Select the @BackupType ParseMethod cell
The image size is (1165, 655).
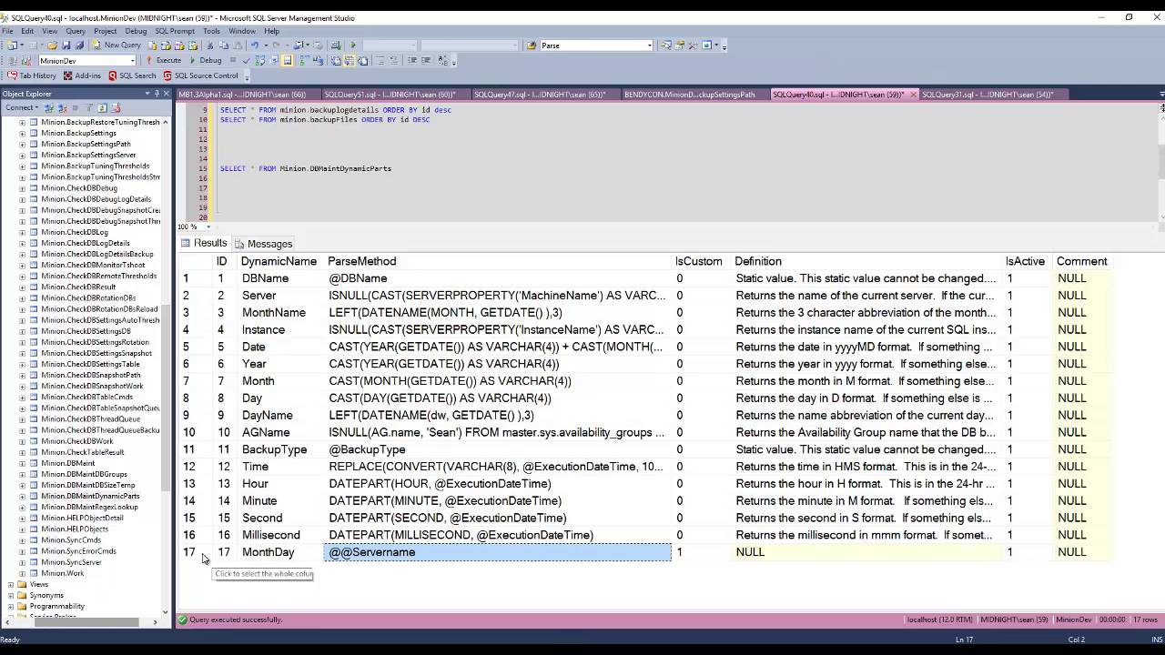tap(498, 449)
